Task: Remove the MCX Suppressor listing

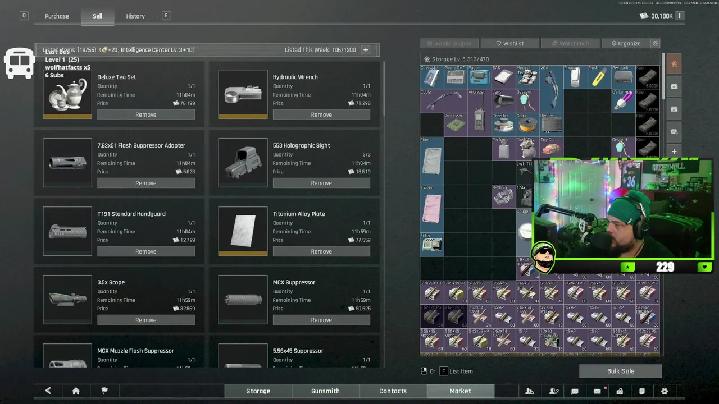Action: (x=321, y=320)
